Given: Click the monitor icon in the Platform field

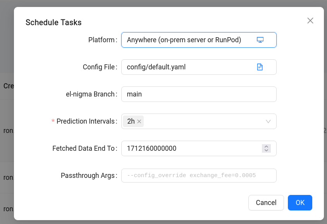Looking at the screenshot, I should coord(260,40).
